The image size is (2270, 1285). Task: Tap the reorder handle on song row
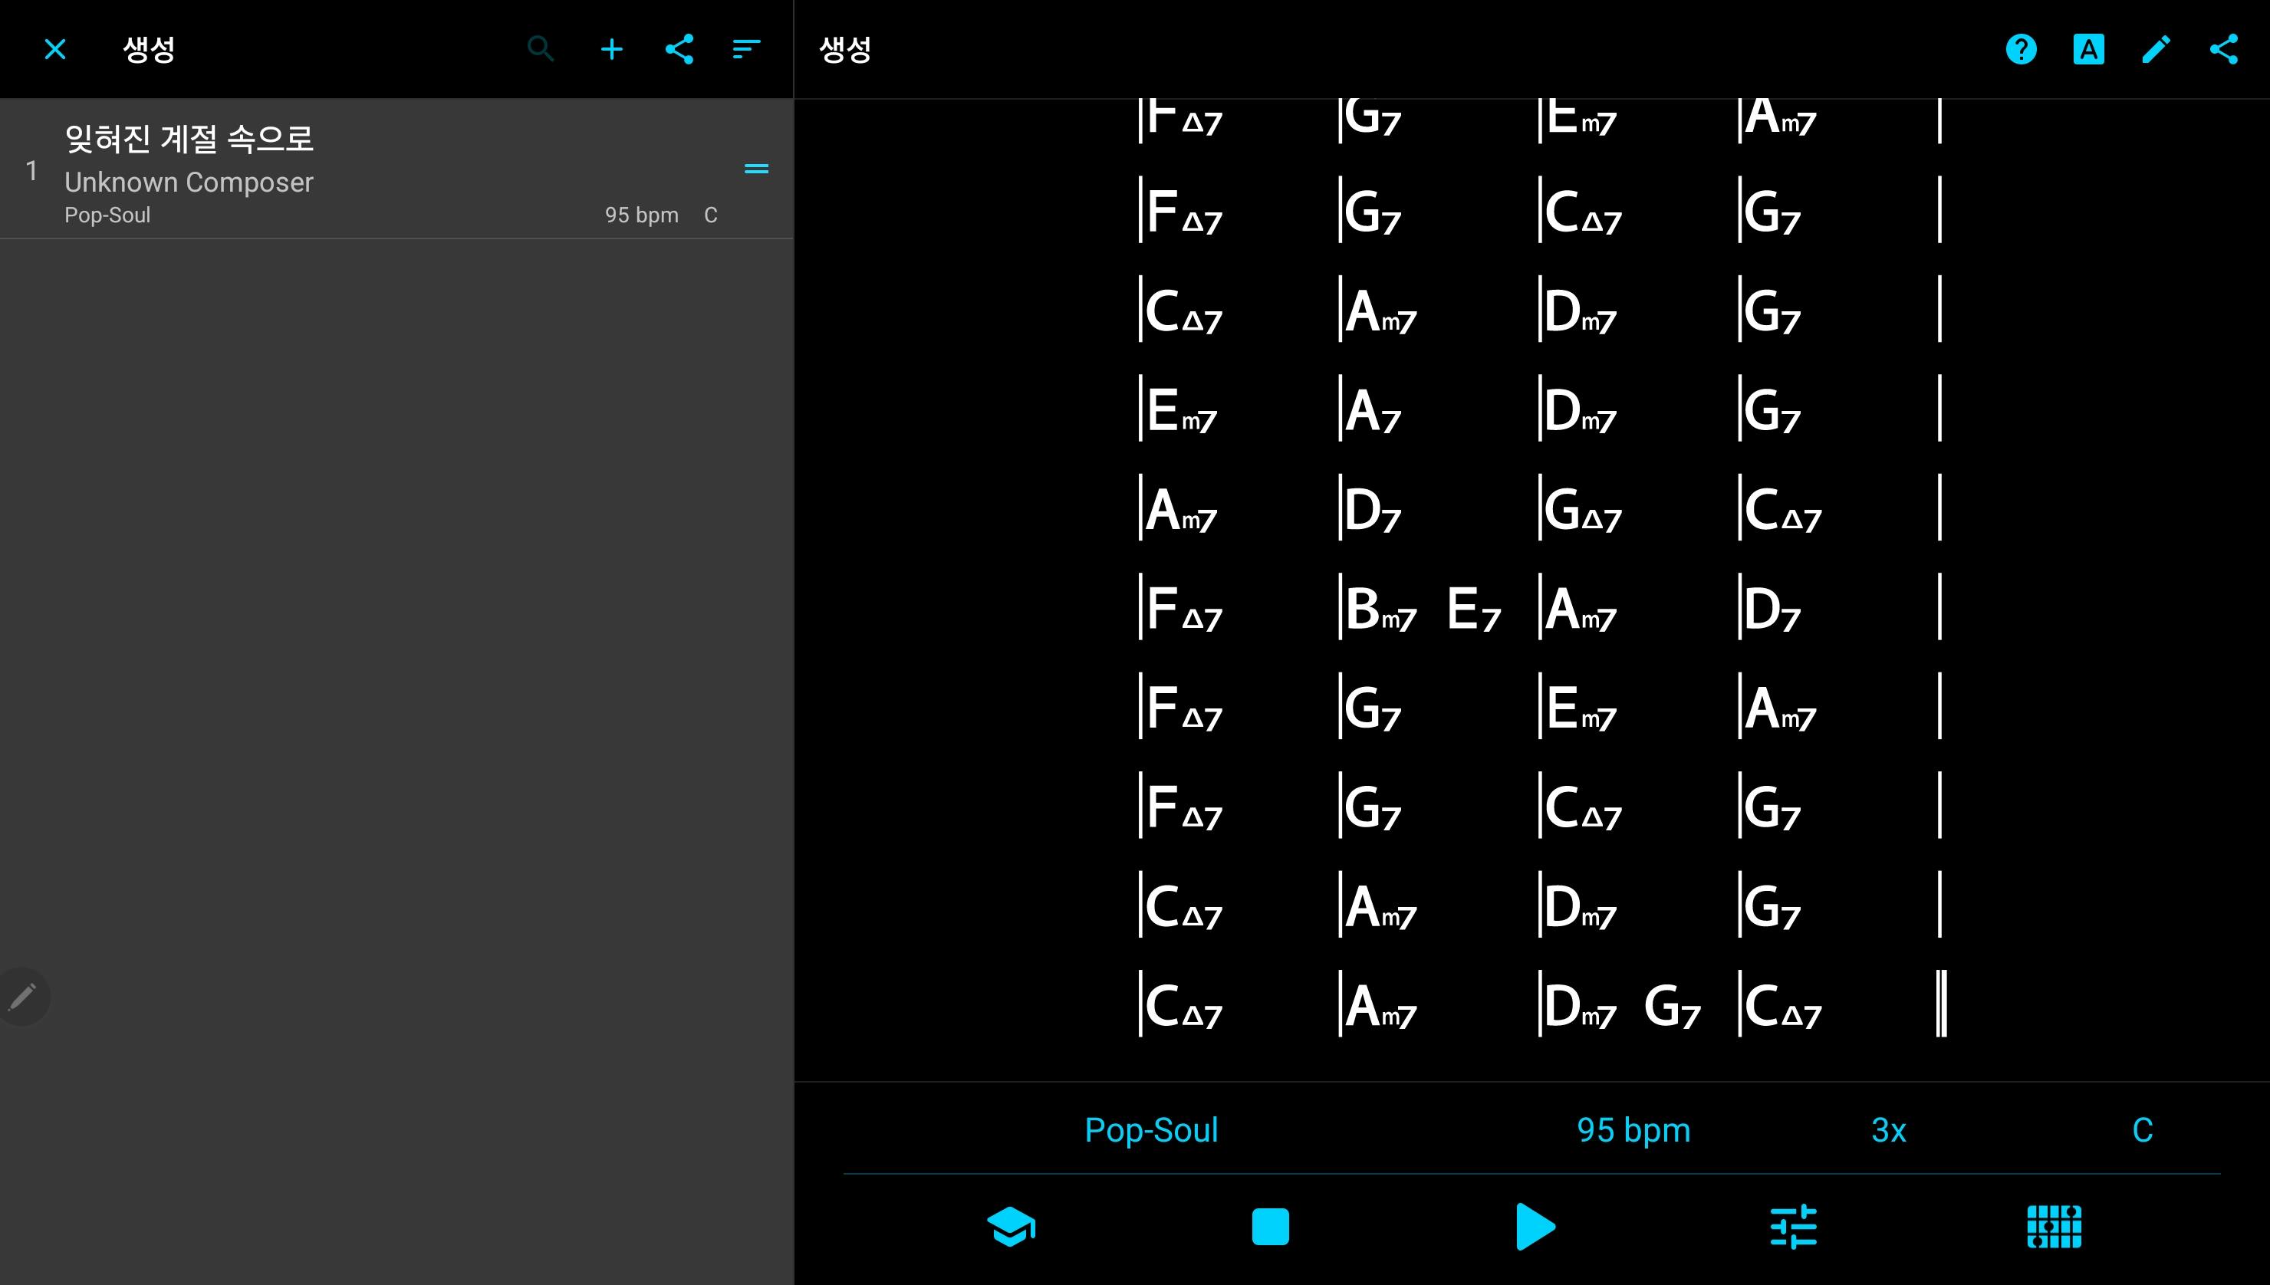(x=756, y=169)
